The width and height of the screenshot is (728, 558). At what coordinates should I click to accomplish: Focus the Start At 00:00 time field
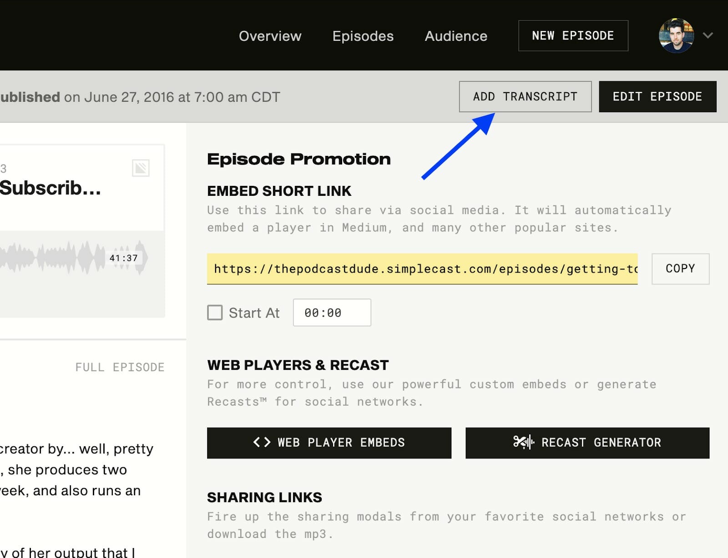332,313
